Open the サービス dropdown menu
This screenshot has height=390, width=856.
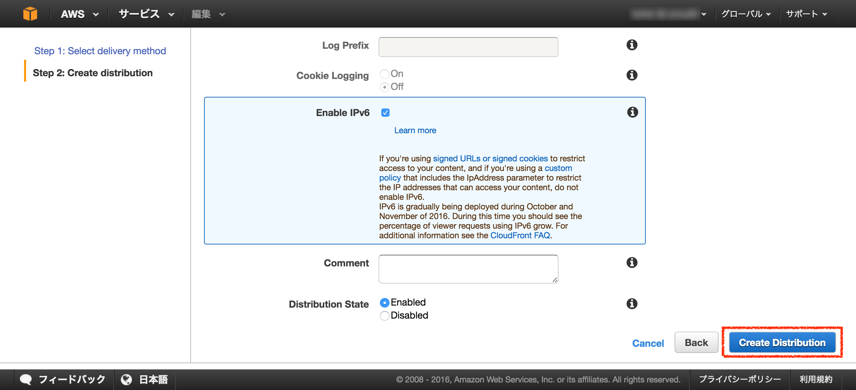147,14
